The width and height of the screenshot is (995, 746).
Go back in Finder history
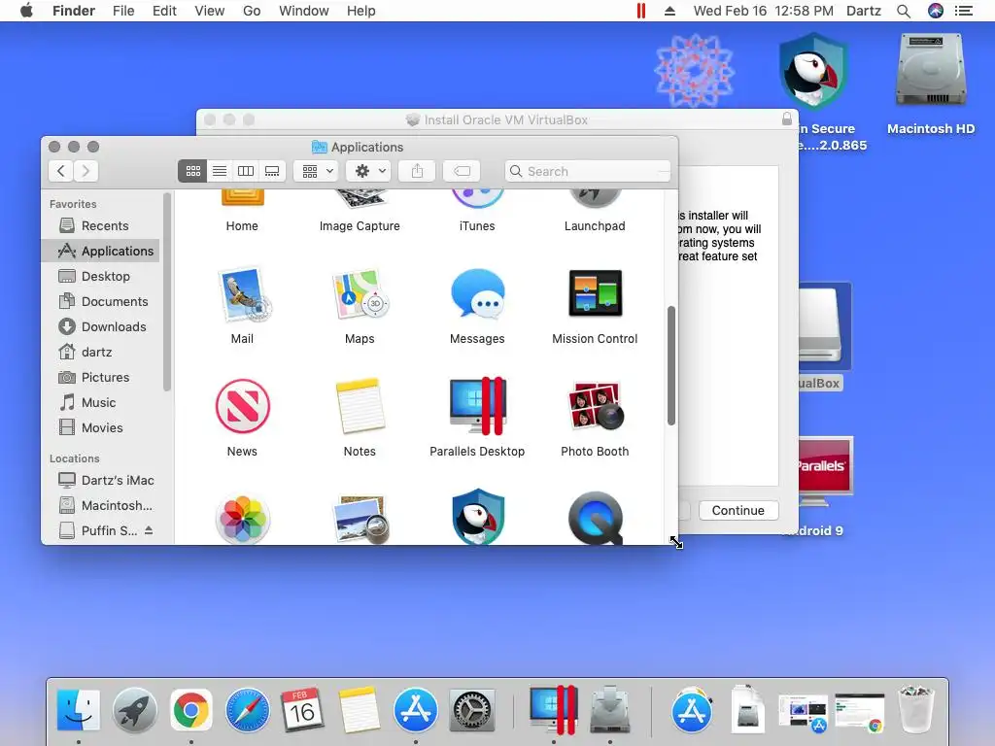[61, 171]
